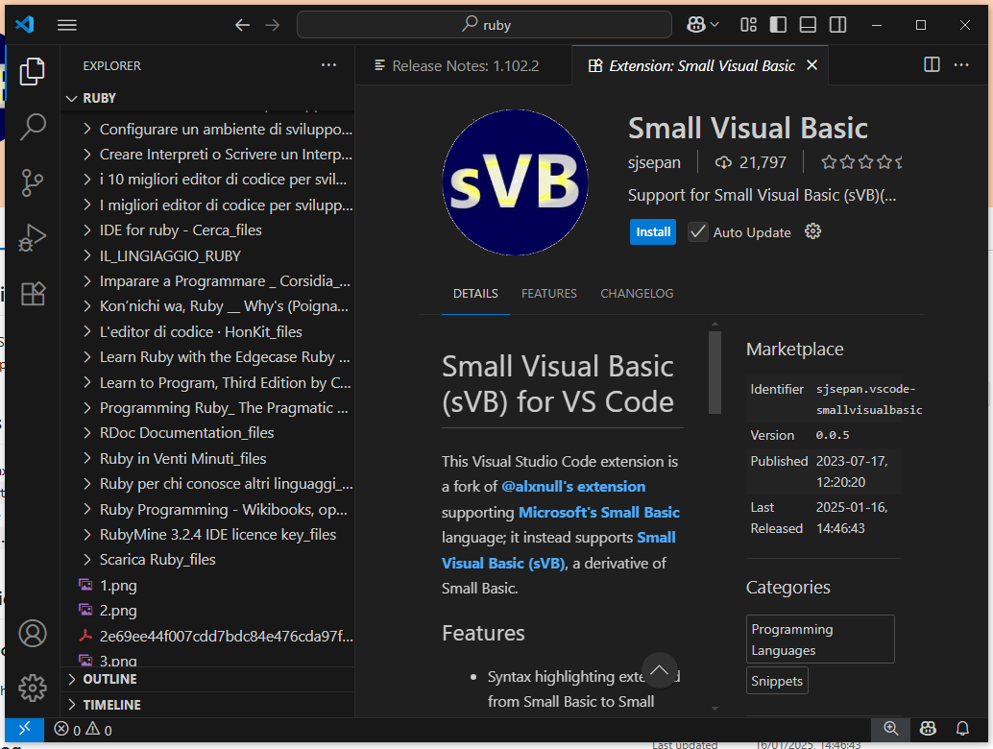Open the Extensions view
Image resolution: width=993 pixels, height=749 pixels.
coord(33,294)
